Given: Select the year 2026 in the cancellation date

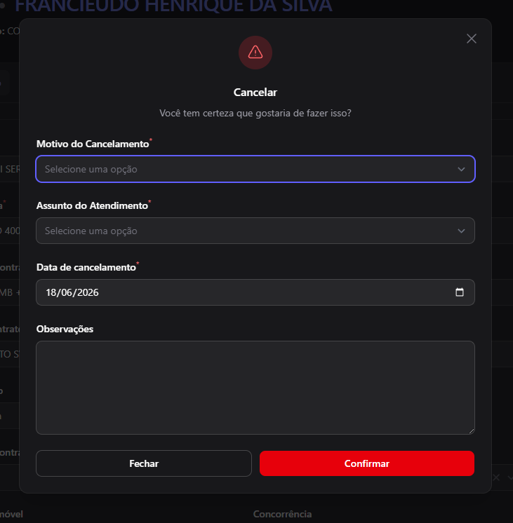Looking at the screenshot, I should pos(88,292).
